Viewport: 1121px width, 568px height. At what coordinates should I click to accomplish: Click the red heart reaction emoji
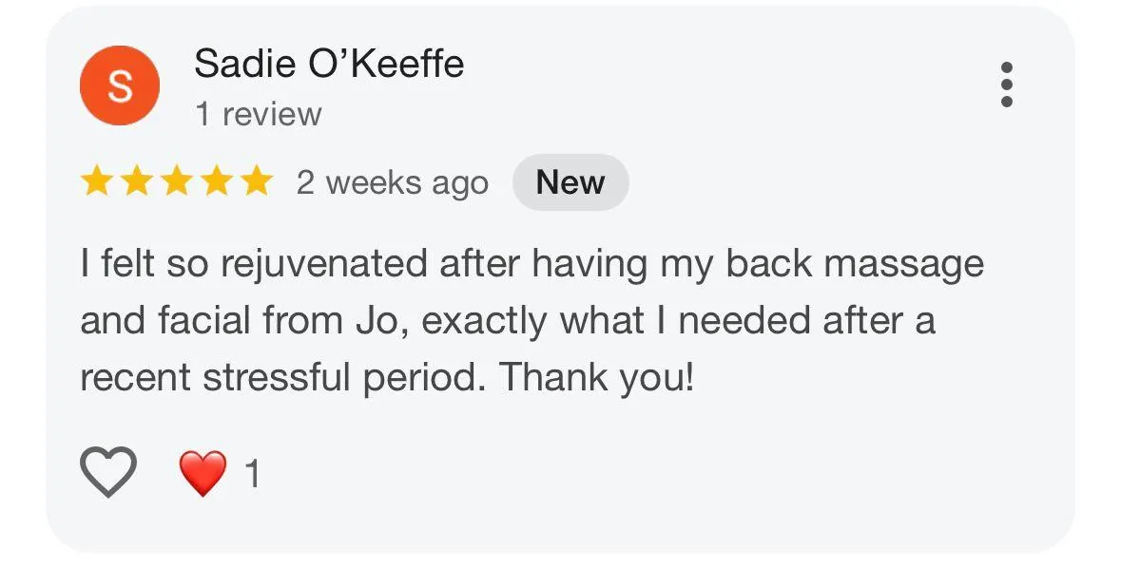203,472
